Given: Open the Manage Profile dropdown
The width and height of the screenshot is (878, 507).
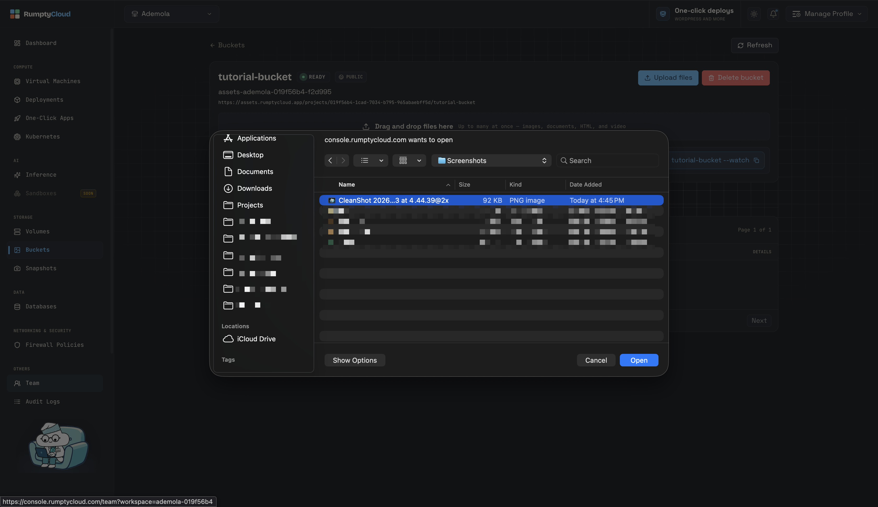Looking at the screenshot, I should [827, 14].
